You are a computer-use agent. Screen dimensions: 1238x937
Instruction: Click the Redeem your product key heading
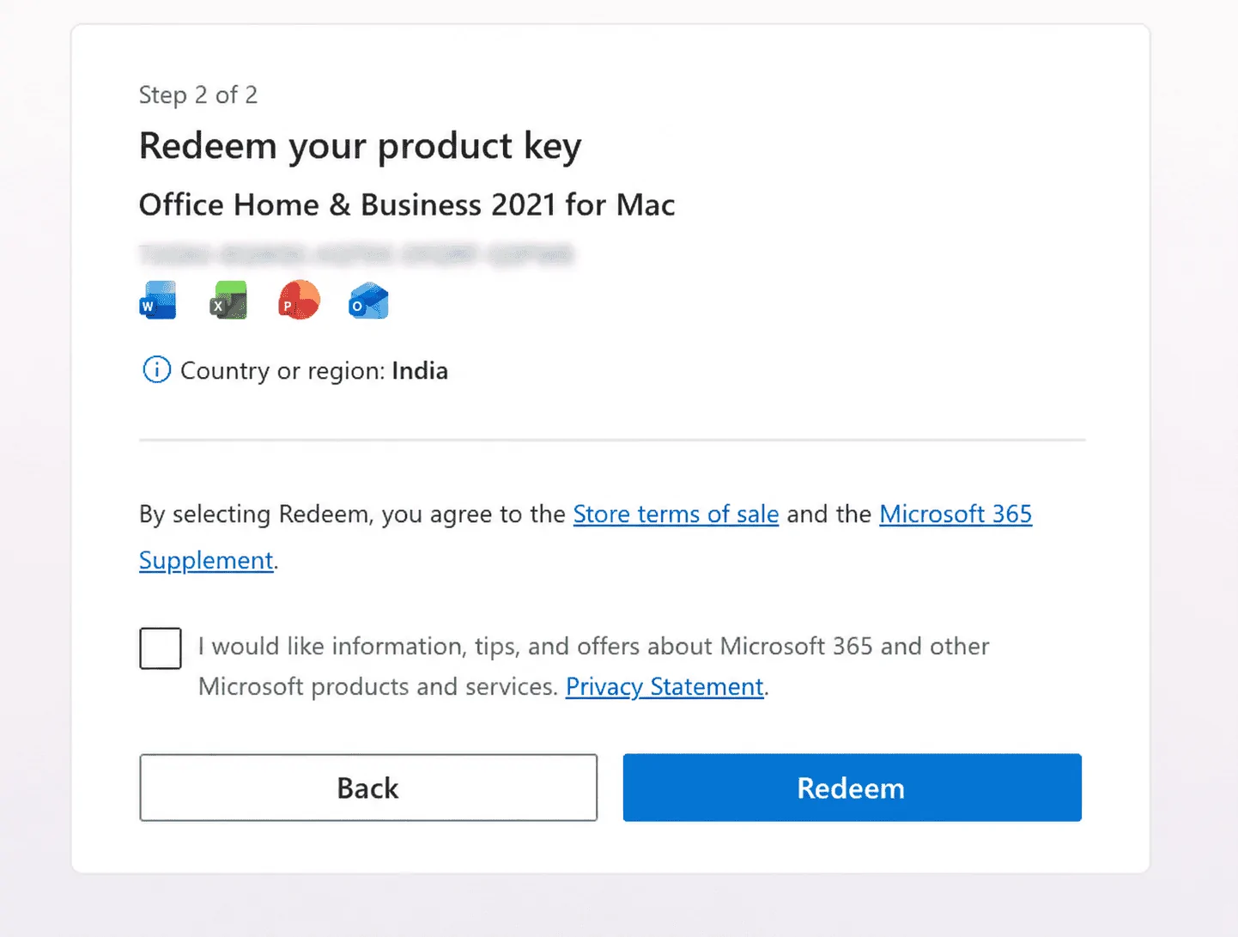(360, 146)
